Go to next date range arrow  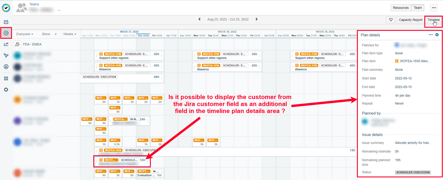click(x=257, y=20)
